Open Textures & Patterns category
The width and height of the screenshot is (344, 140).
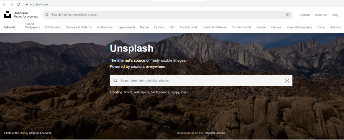pos(79,27)
